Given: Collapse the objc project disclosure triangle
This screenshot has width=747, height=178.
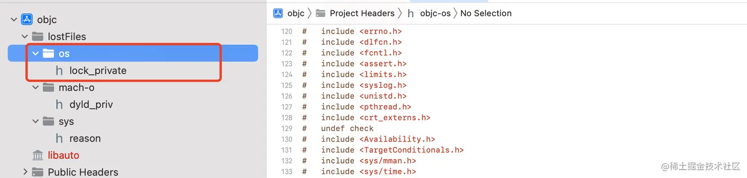Looking at the screenshot, I should [13, 20].
